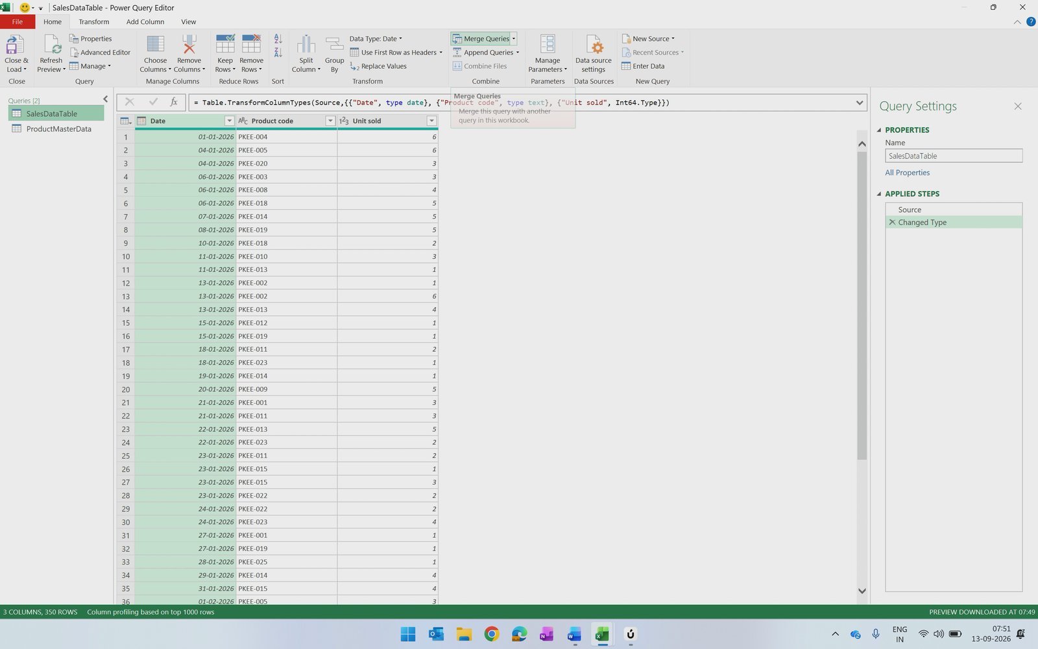Open the Product code filter dropdown
This screenshot has width=1038, height=649.
click(330, 121)
